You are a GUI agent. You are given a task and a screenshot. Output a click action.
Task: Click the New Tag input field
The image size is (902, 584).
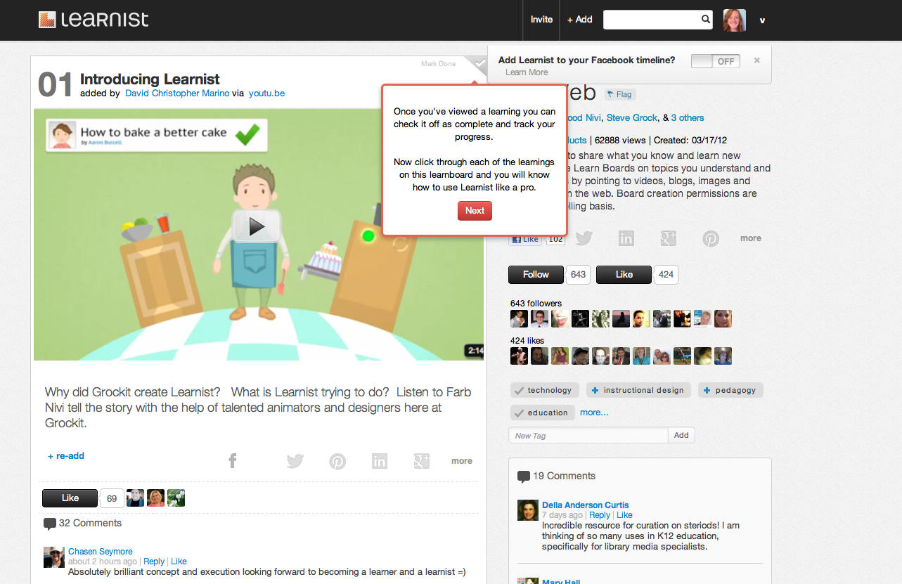pyautogui.click(x=588, y=436)
